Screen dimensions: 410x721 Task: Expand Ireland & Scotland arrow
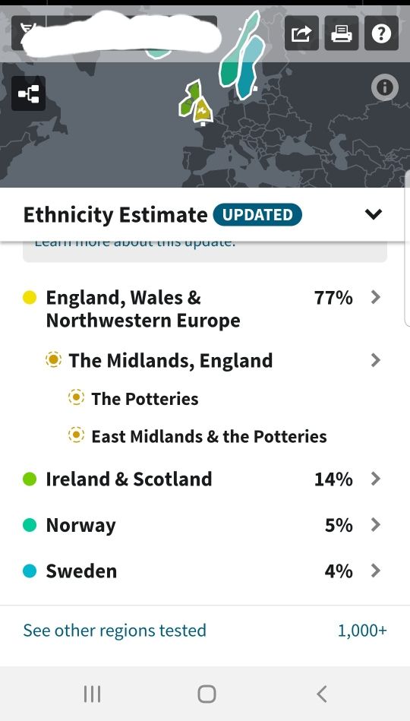tap(376, 479)
